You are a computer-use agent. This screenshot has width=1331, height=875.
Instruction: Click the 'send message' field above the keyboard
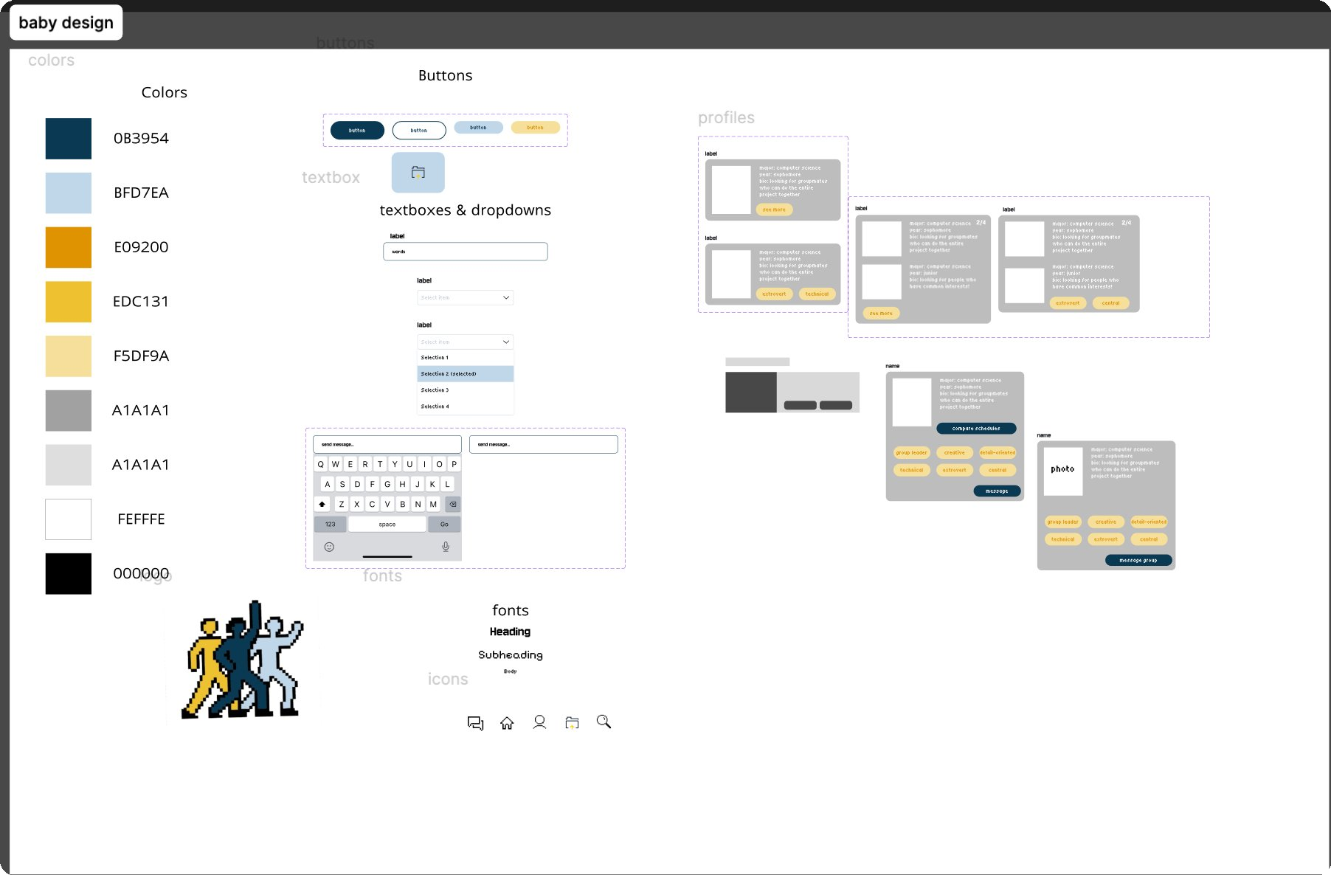(387, 444)
